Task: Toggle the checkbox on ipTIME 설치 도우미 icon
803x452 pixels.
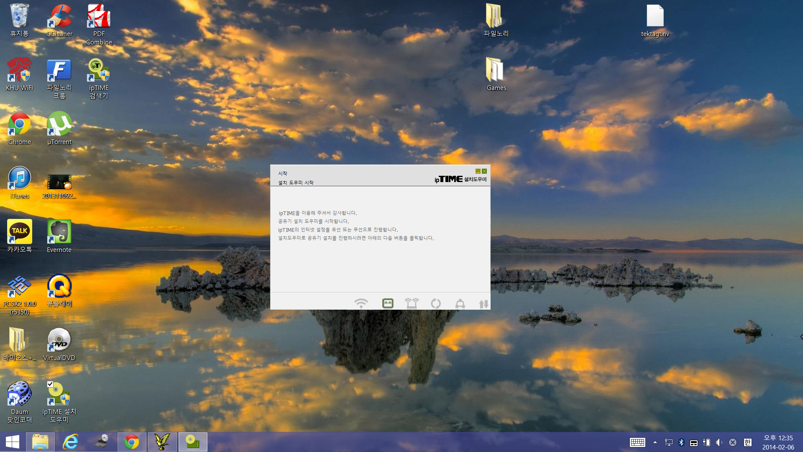Action: 50,384
